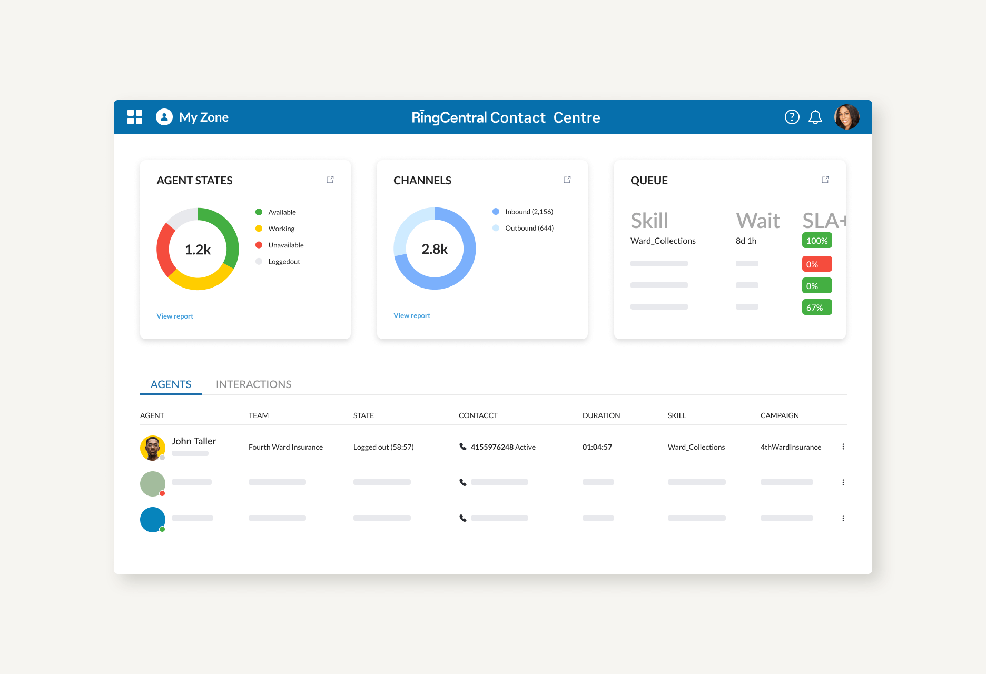Click the user avatar in top bar
Screen dimensions: 986x674
847,117
